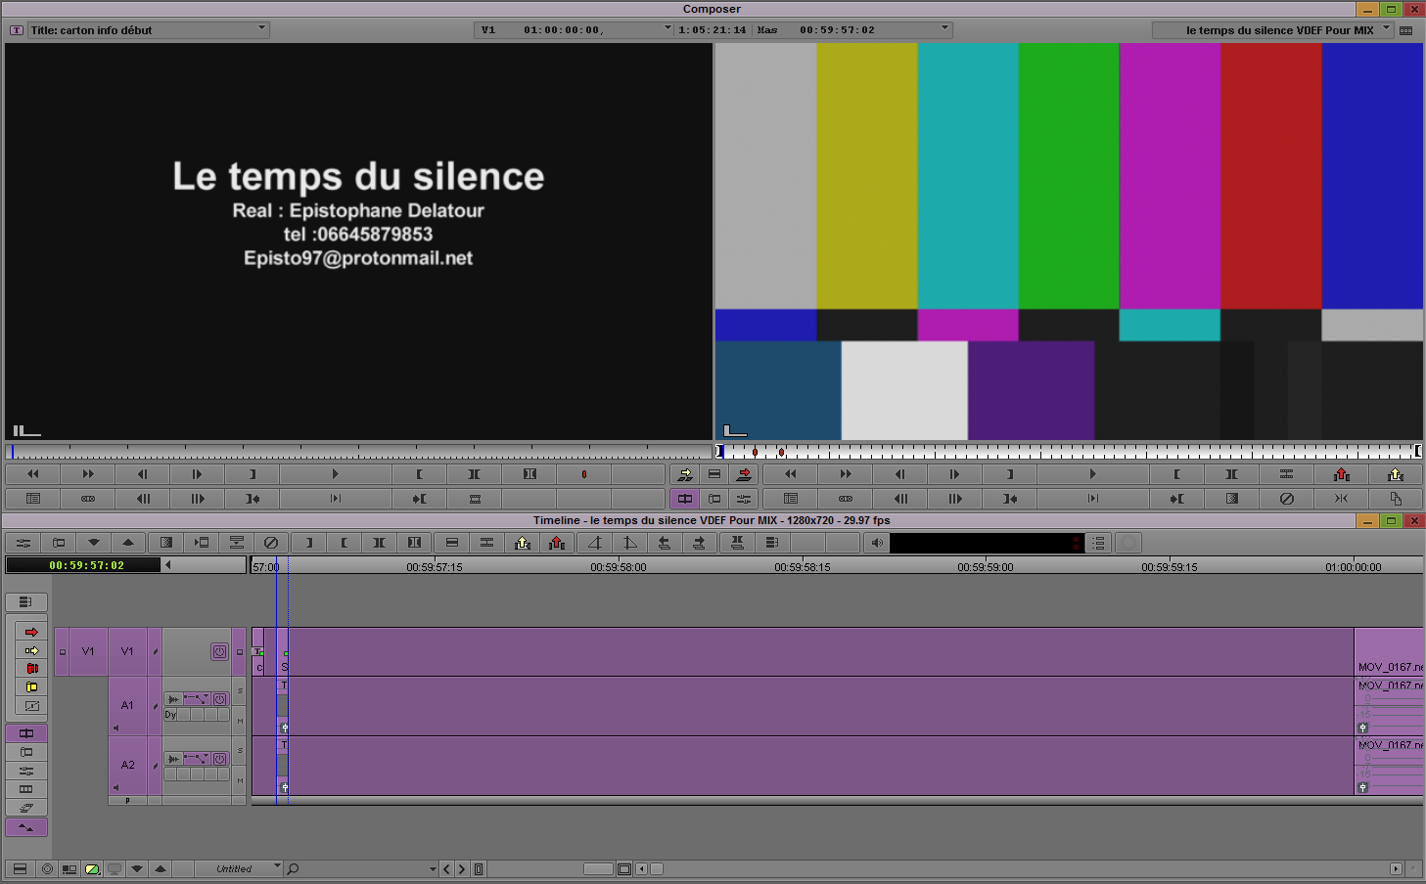Toggle the V1 track power button

coord(219,651)
